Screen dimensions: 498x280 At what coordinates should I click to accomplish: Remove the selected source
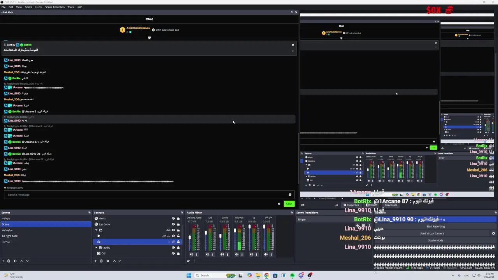pos(101,261)
